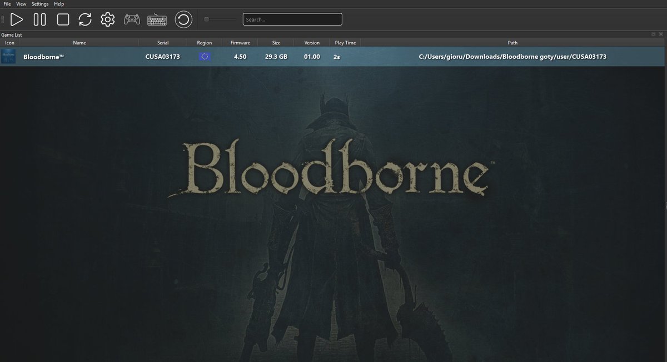Open the Settings gear icon
The width and height of the screenshot is (667, 362).
tap(107, 20)
